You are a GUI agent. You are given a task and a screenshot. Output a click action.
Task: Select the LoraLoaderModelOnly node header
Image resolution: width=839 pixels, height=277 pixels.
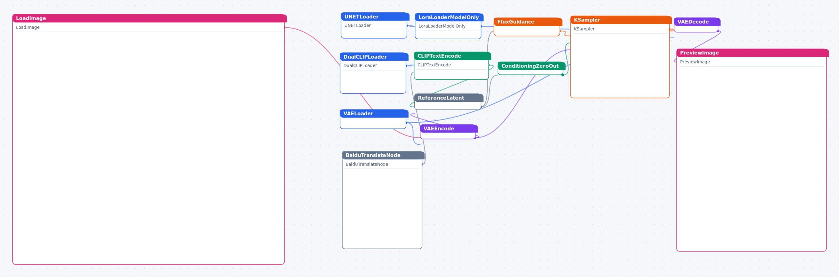tap(449, 17)
